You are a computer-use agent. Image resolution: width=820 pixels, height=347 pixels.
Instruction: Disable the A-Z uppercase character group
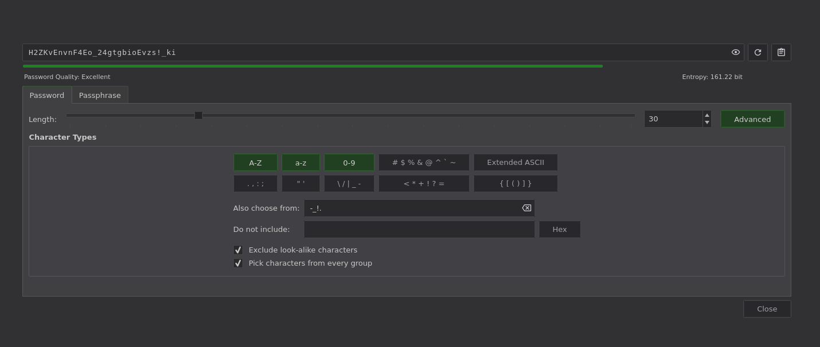(x=255, y=162)
